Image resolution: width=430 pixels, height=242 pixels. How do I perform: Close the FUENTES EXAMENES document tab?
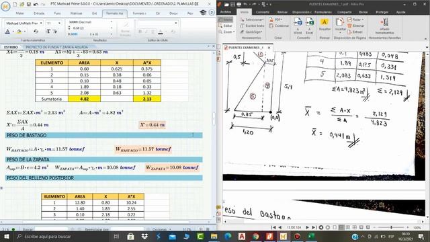(x=269, y=48)
